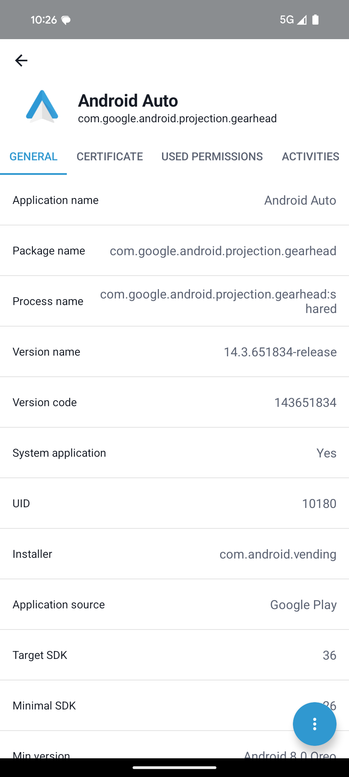The height and width of the screenshot is (777, 349).
Task: Tap the Version name value 14.3.651834-release
Action: click(x=280, y=352)
